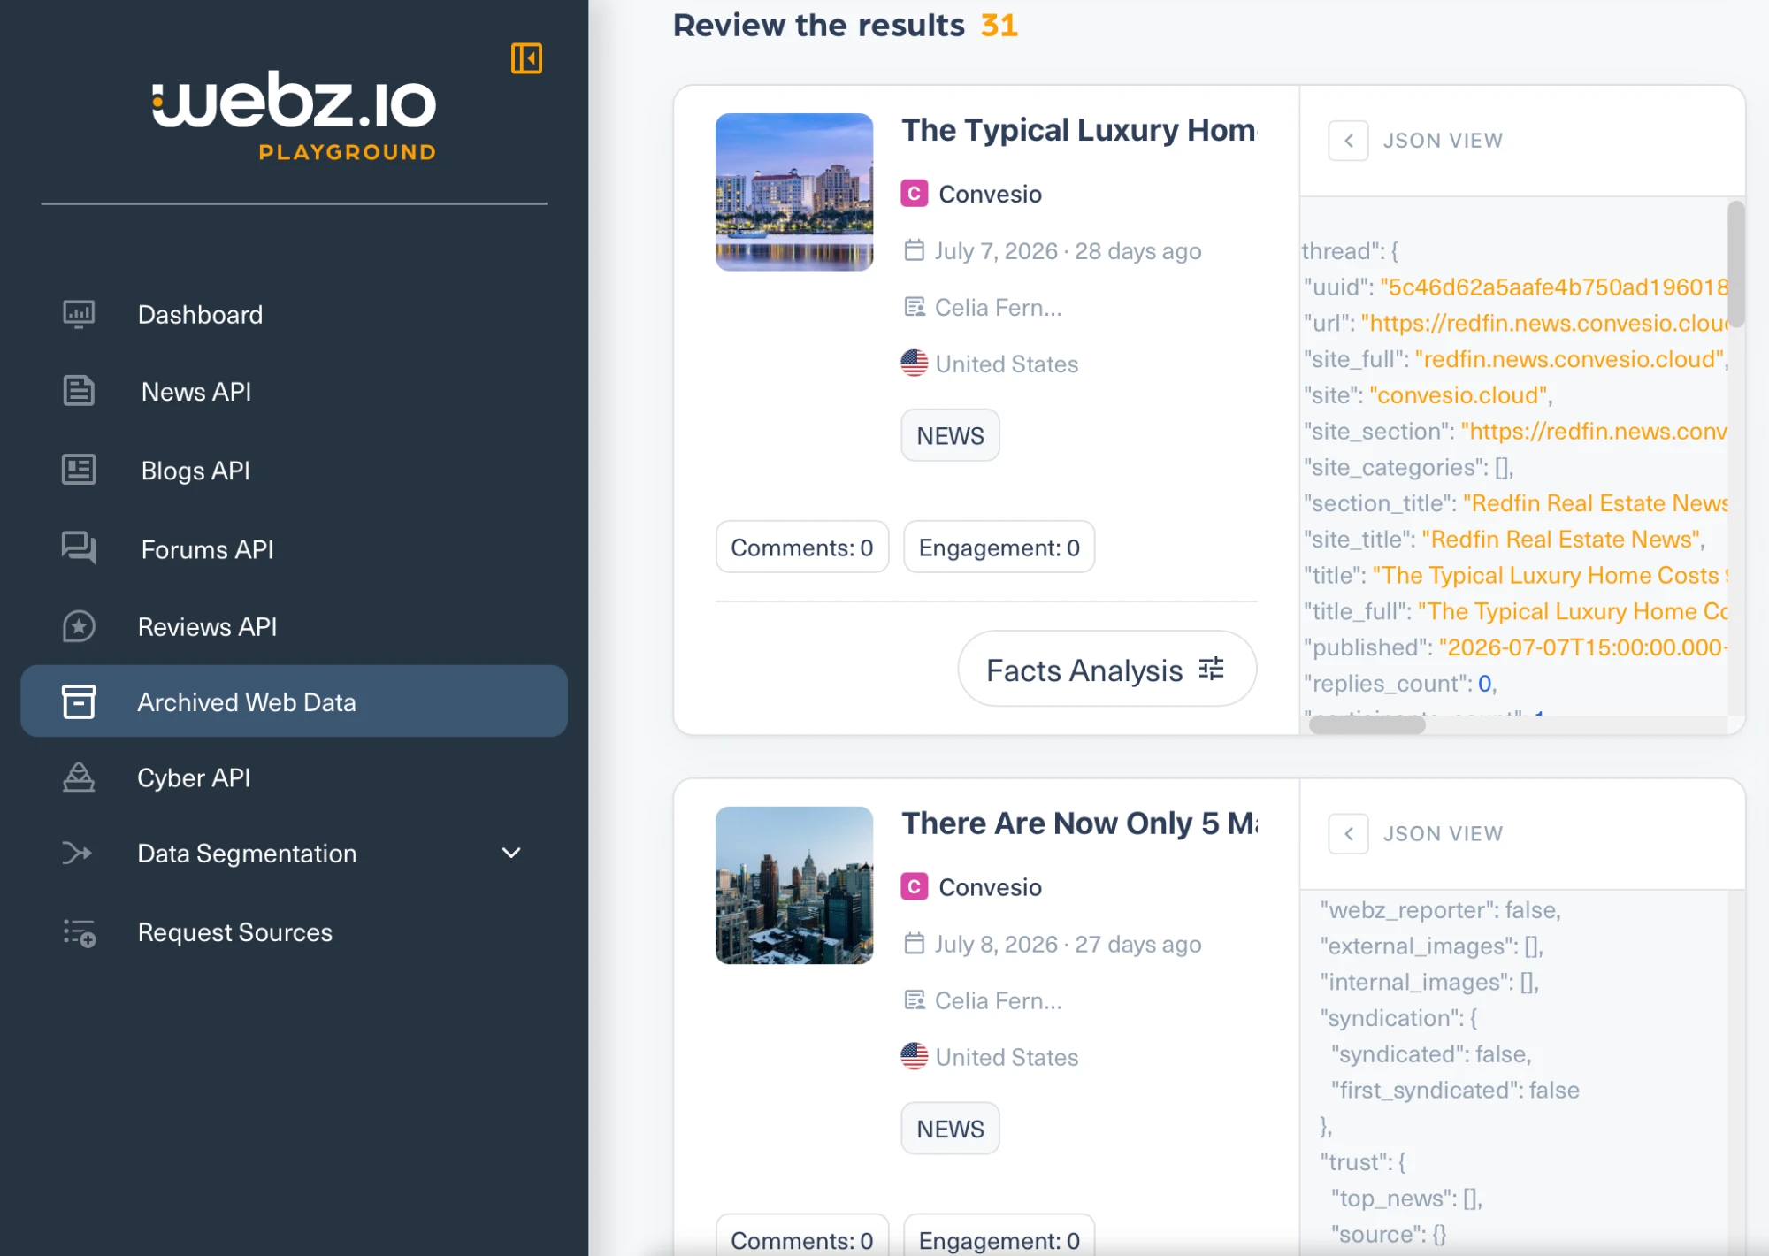Click the Dashboard monitor icon
This screenshot has width=1769, height=1256.
point(79,314)
